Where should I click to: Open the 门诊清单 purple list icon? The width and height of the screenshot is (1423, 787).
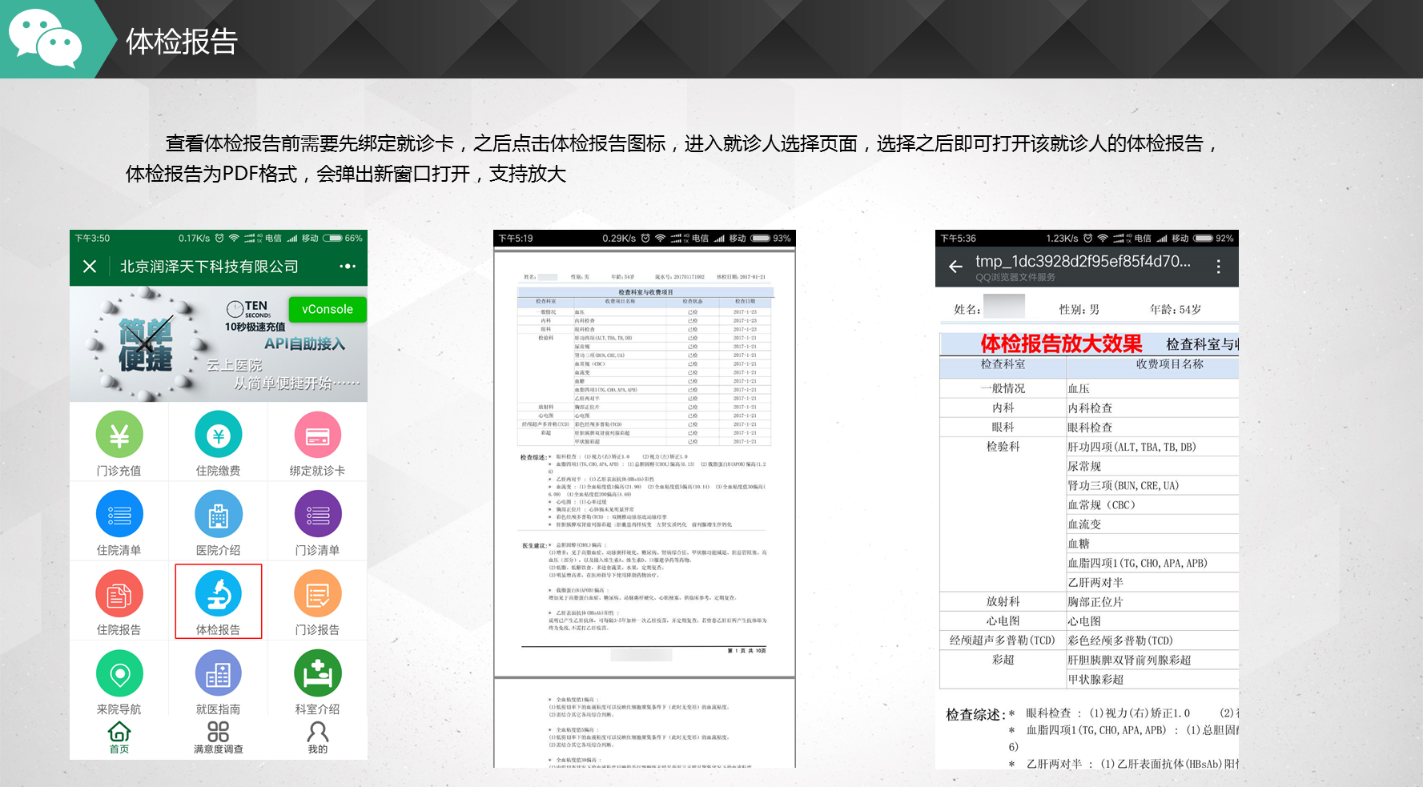click(317, 514)
